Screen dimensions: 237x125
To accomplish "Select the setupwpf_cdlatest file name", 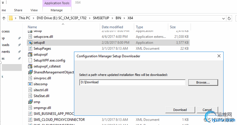I will [x=47, y=66].
